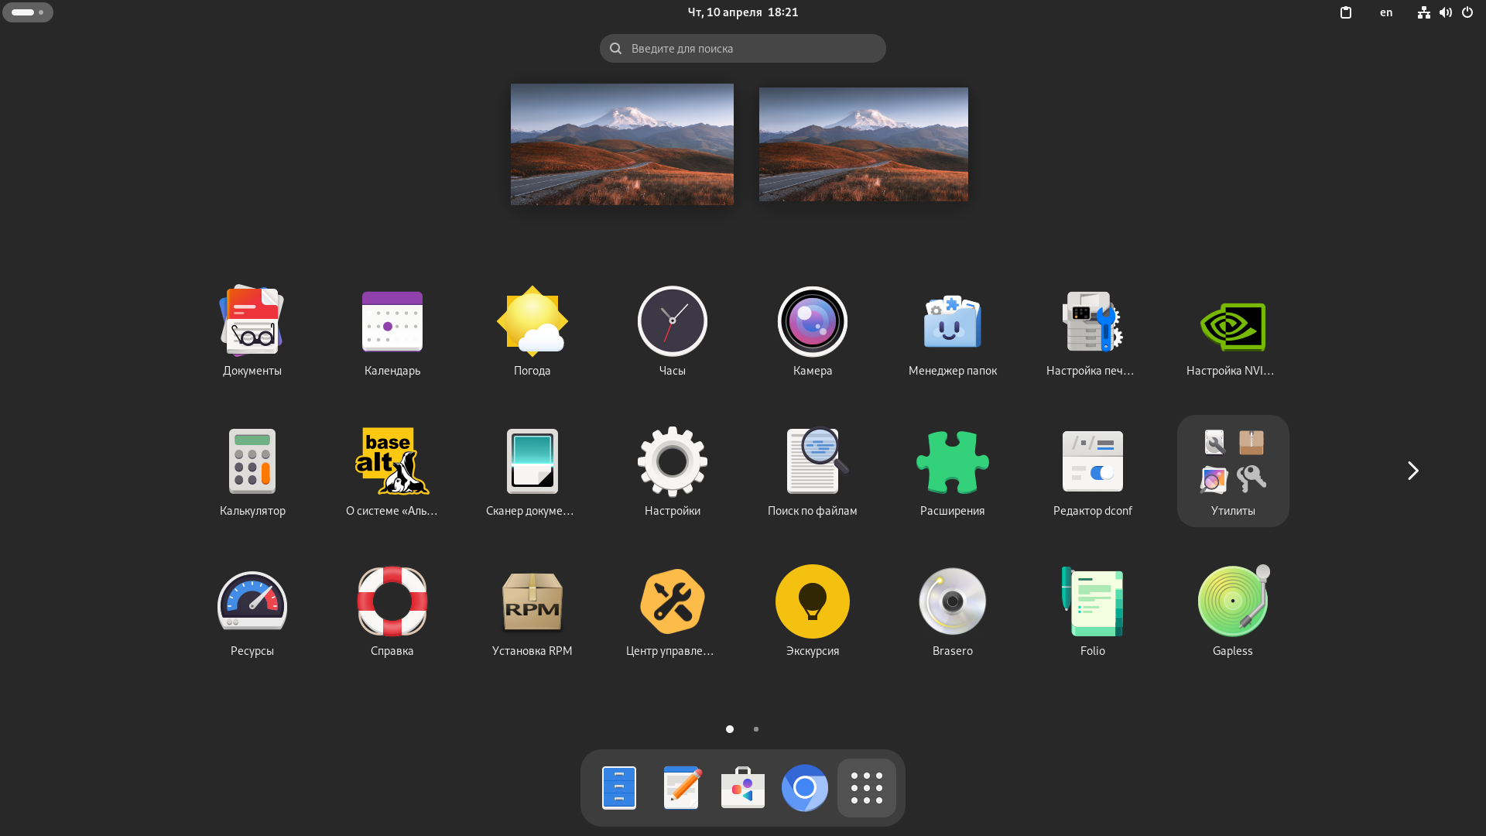Select the first workspace thumbnail
The image size is (1486, 836).
[x=622, y=144]
